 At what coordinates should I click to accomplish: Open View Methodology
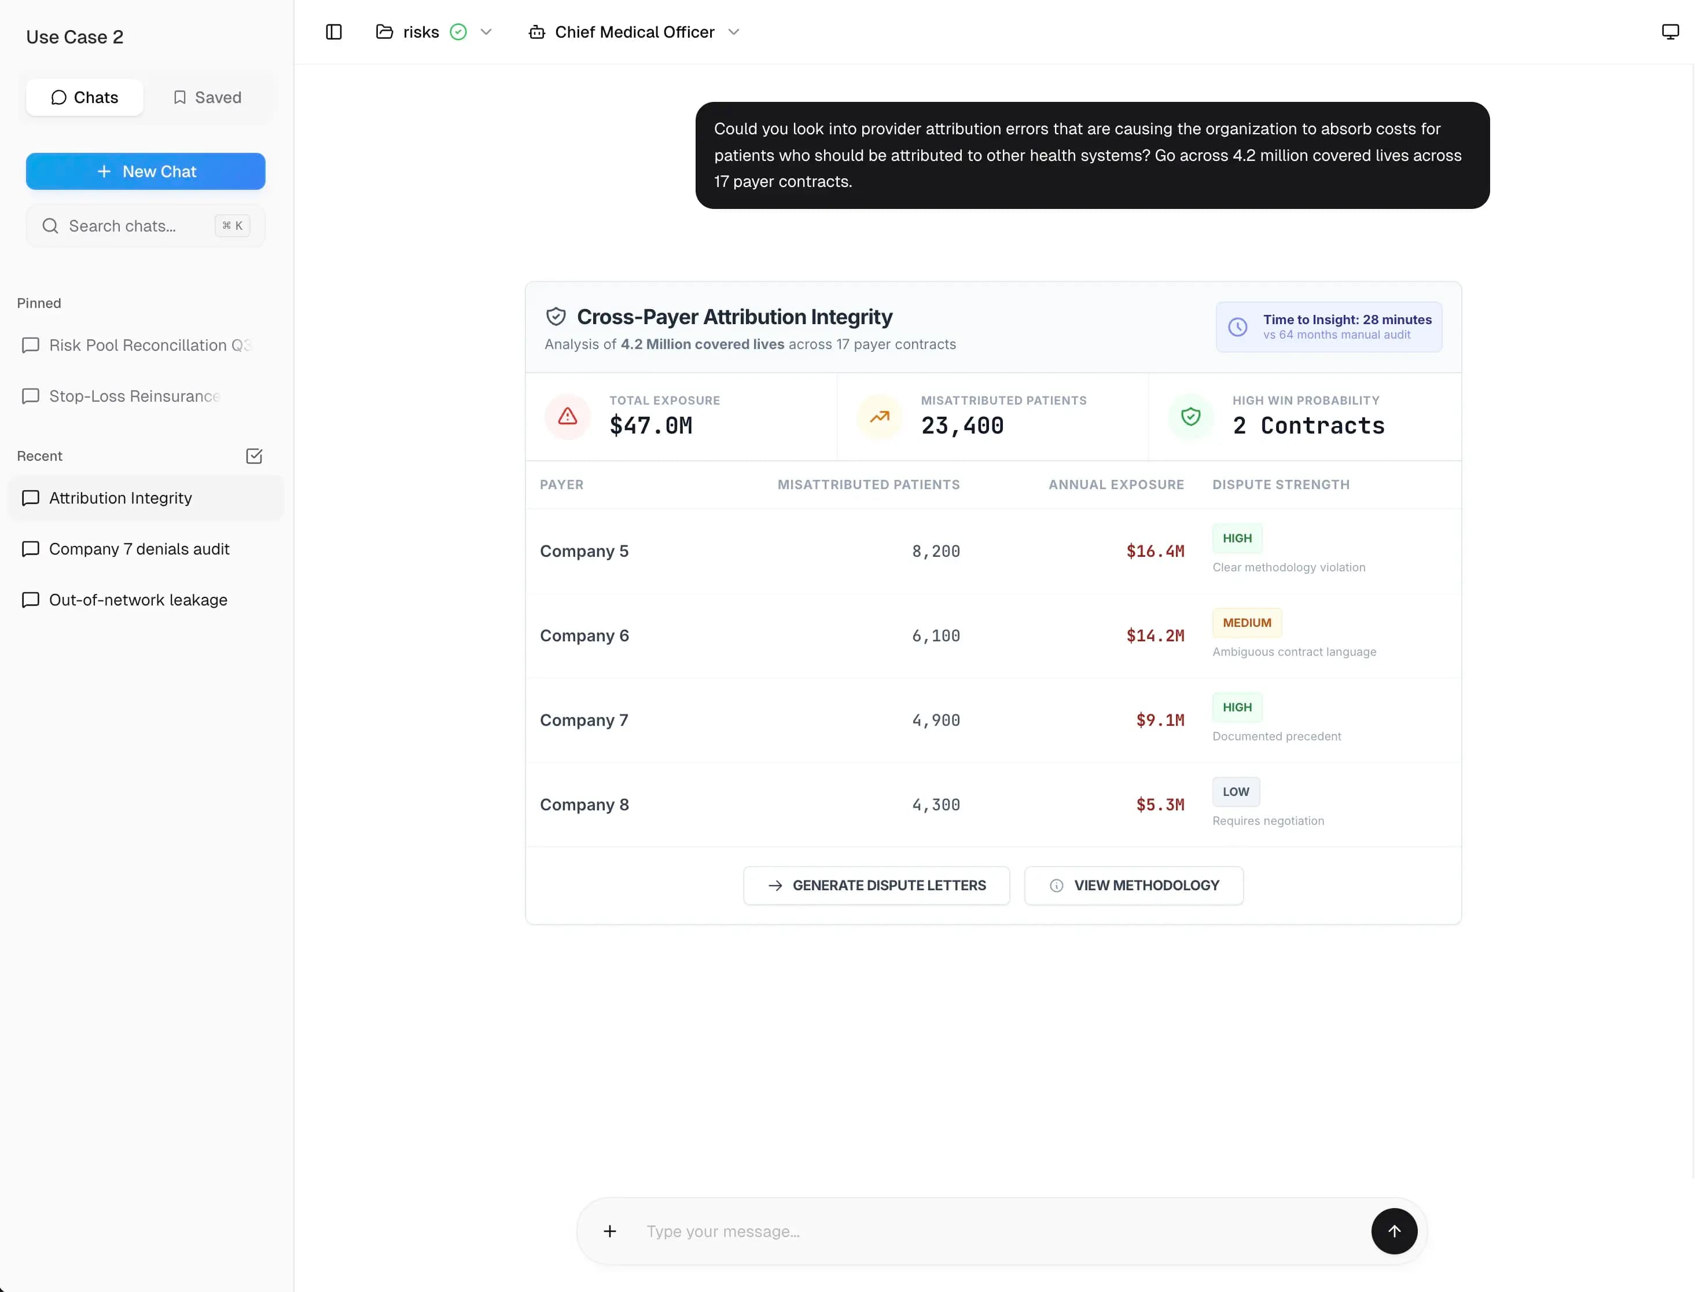[1133, 885]
